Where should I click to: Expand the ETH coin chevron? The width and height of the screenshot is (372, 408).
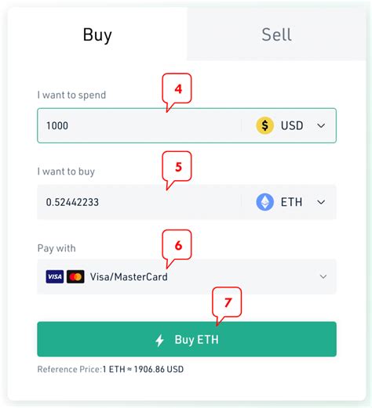(321, 202)
